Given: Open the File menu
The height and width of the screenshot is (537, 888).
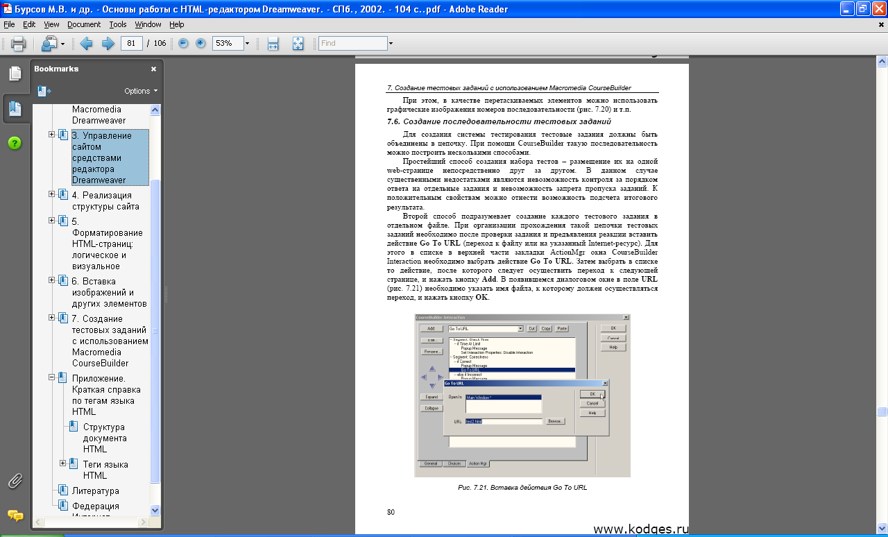Looking at the screenshot, I should (x=9, y=24).
